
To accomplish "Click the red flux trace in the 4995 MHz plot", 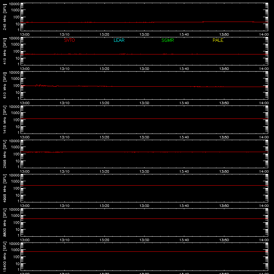I will [x=144, y=185].
